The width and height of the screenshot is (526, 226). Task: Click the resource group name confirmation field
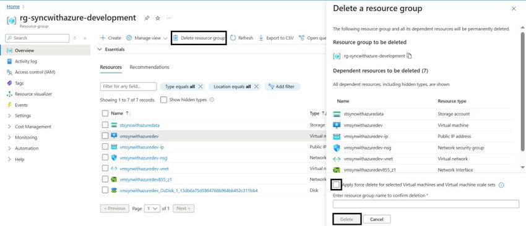tap(426, 204)
